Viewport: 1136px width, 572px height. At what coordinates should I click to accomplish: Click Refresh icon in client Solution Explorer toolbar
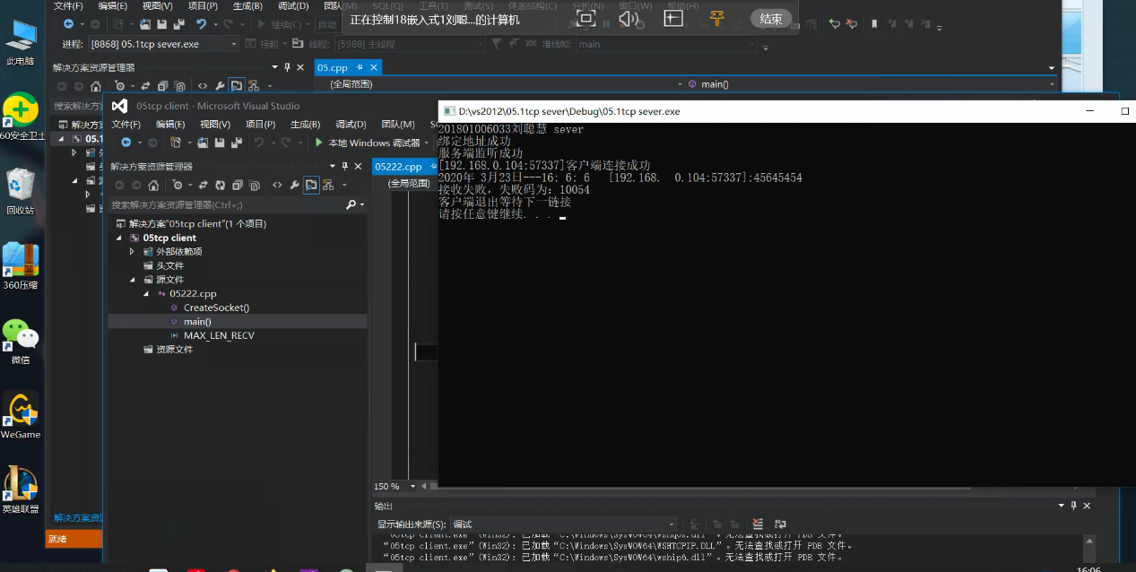[220, 185]
